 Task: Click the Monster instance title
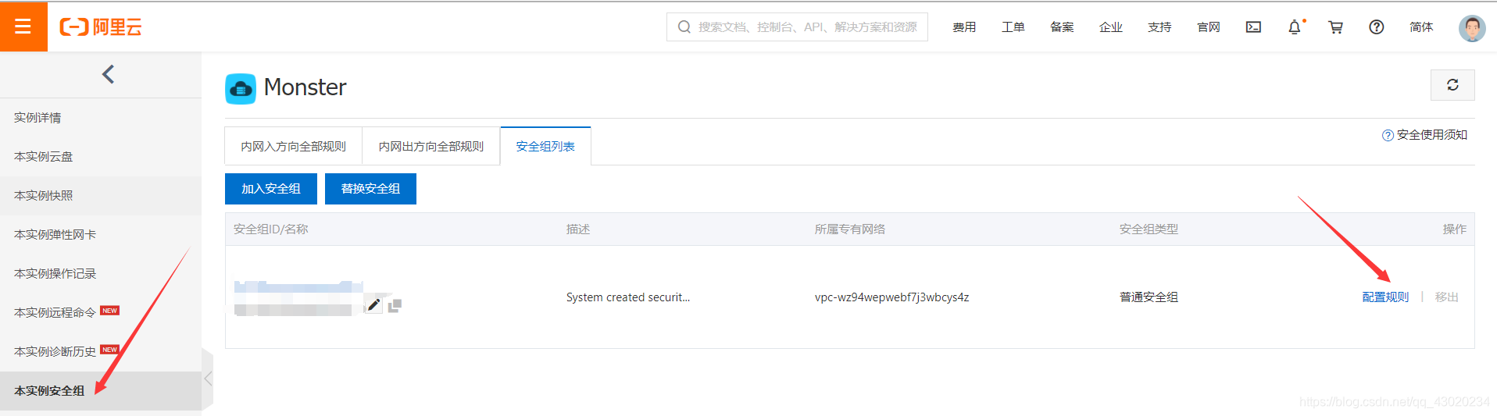tap(305, 87)
